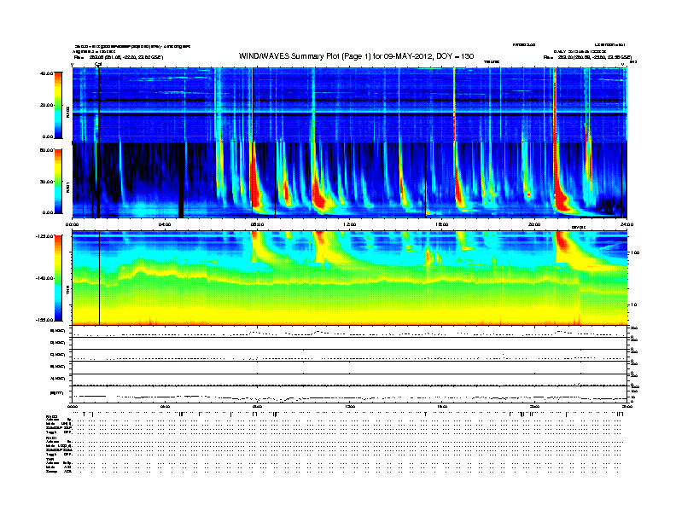Viewport: 676px width, 522px height.
Task: Click the 20.00 label on RAD2 color scale
Action: [46, 105]
